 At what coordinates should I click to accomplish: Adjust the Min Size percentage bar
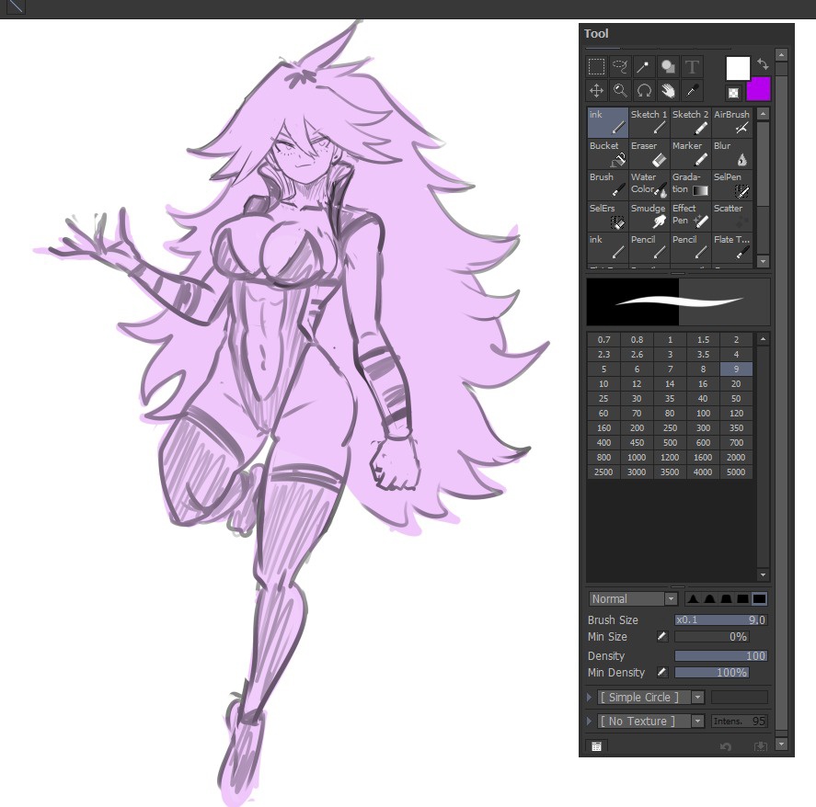click(x=711, y=636)
